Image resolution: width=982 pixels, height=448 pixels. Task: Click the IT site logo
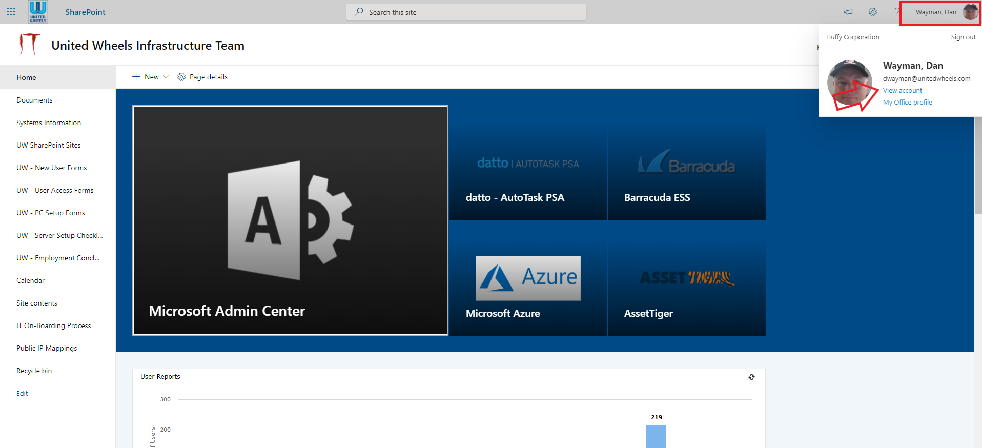pyautogui.click(x=29, y=45)
